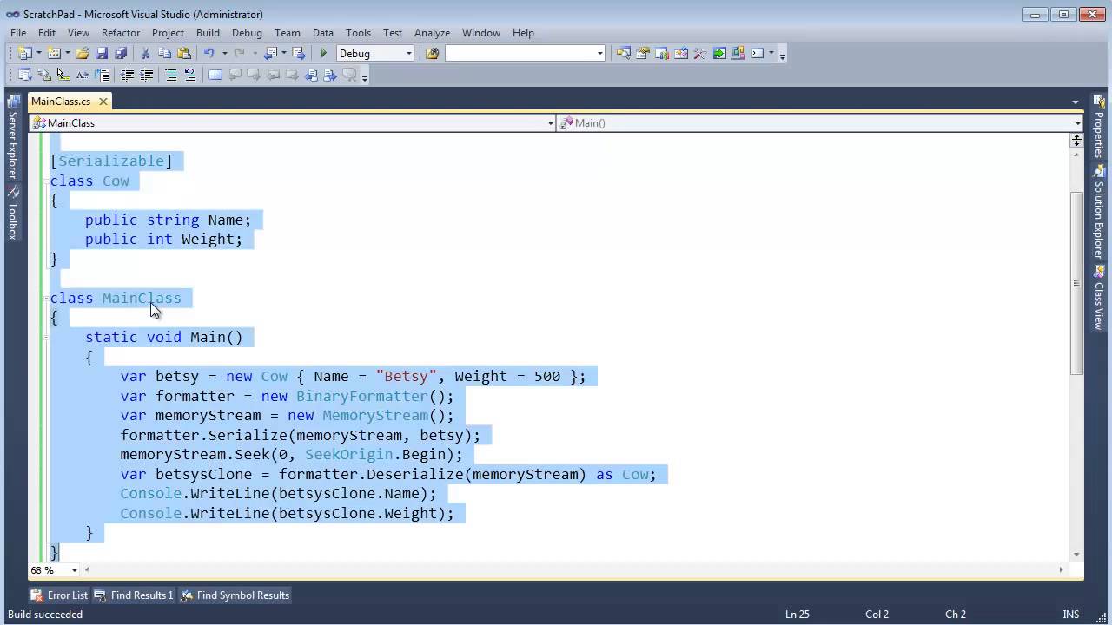
Task: Click the Start Page green arrow icon
Action: click(719, 54)
